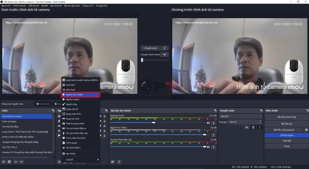This screenshot has width=309, height=169.
Task: Click the Chuyển cảnh transition button
Action: (151, 48)
